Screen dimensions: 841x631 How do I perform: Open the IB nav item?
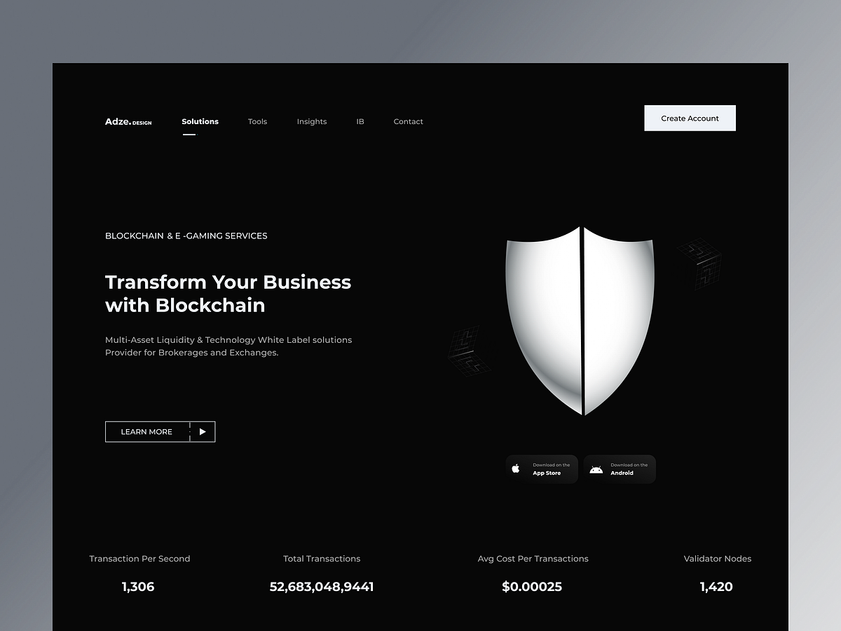[x=360, y=121]
